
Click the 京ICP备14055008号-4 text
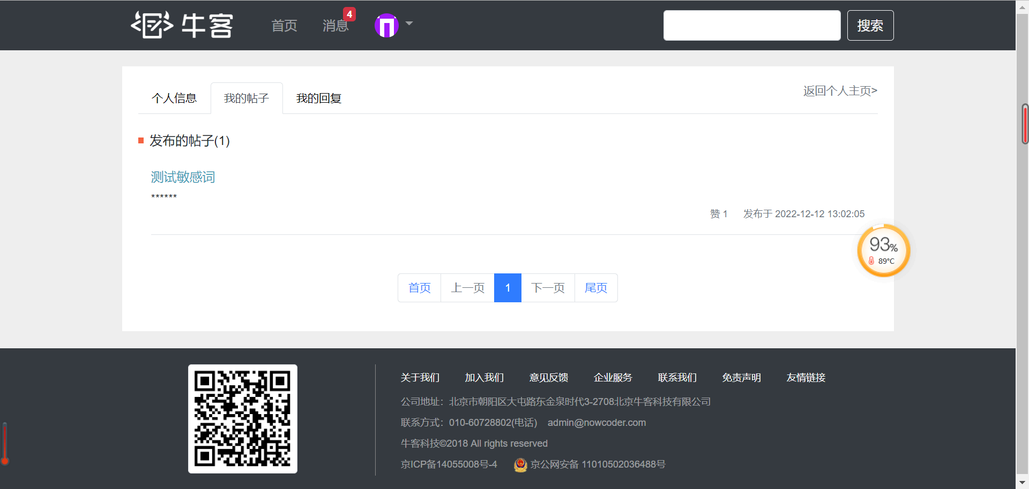tap(449, 464)
